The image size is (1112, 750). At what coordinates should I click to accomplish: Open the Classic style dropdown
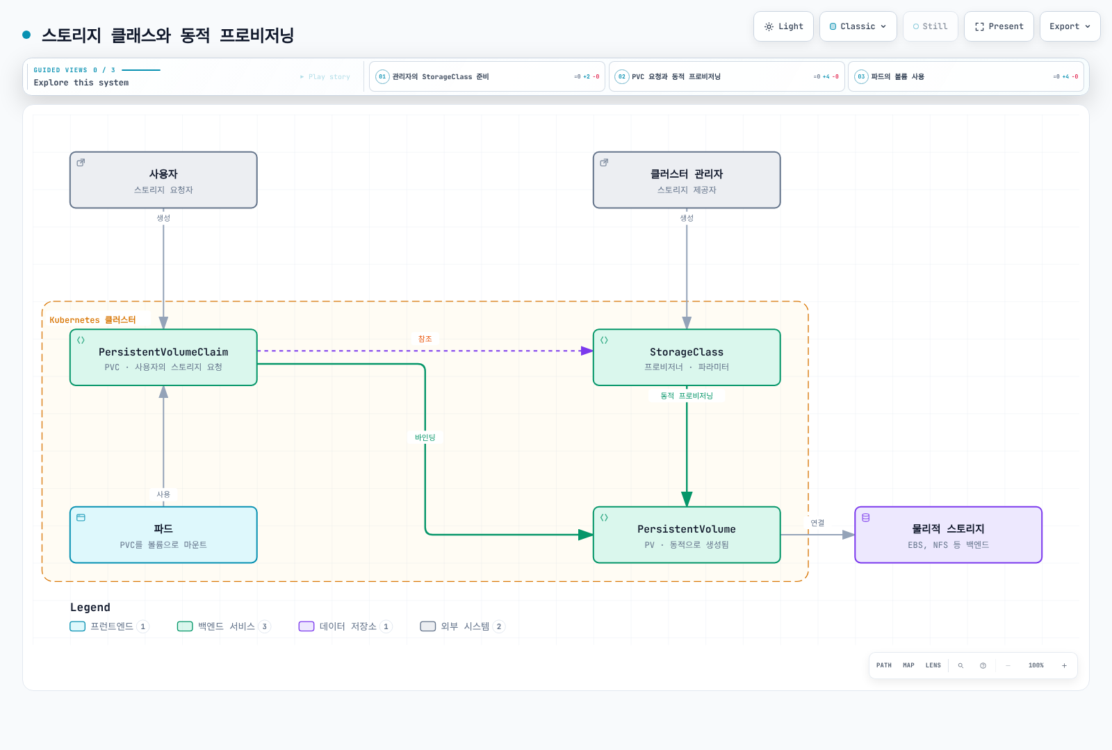pos(858,26)
